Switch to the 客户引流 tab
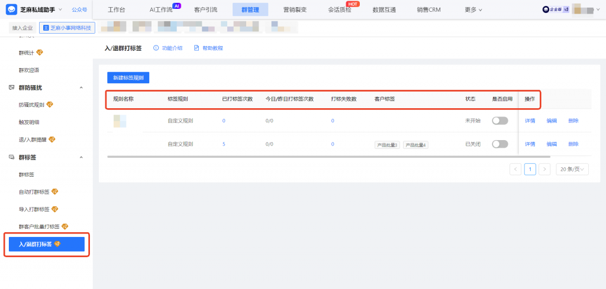Viewport: 606px width, 289px height. tap(205, 9)
